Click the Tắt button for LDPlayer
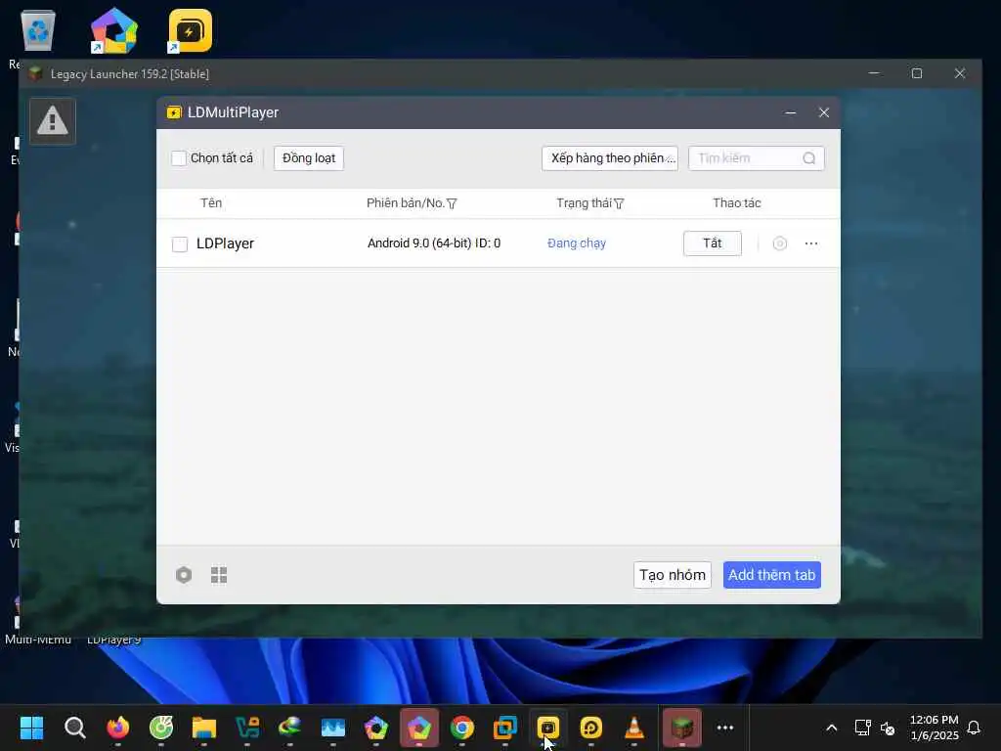Image resolution: width=1001 pixels, height=751 pixels. point(713,243)
